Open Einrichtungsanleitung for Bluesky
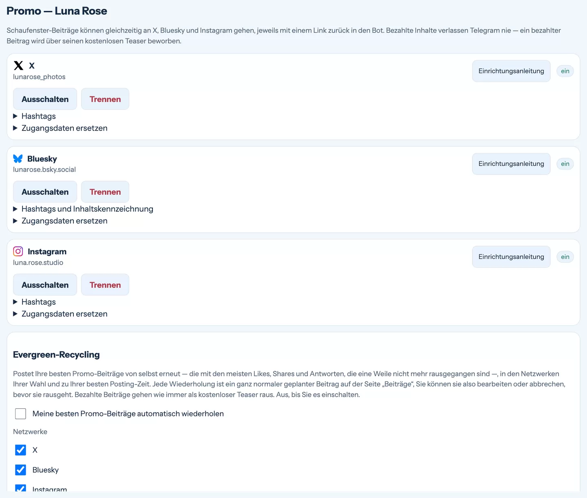587x498 pixels. pyautogui.click(x=511, y=164)
